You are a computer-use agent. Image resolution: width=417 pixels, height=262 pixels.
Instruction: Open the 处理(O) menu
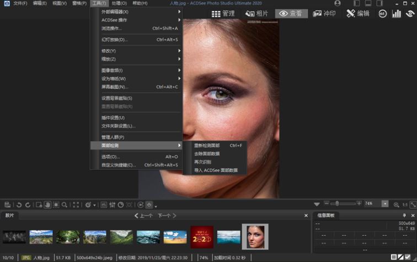tap(119, 3)
